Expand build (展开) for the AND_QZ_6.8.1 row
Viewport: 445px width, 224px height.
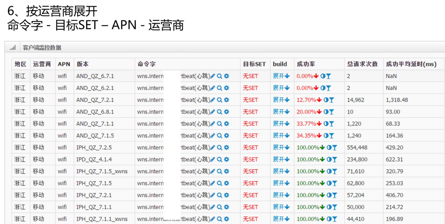pos(281,112)
